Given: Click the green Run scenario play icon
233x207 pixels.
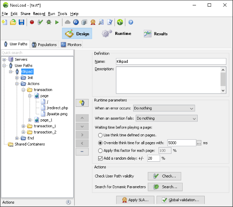Looking at the screenshot, I should pos(57,22).
